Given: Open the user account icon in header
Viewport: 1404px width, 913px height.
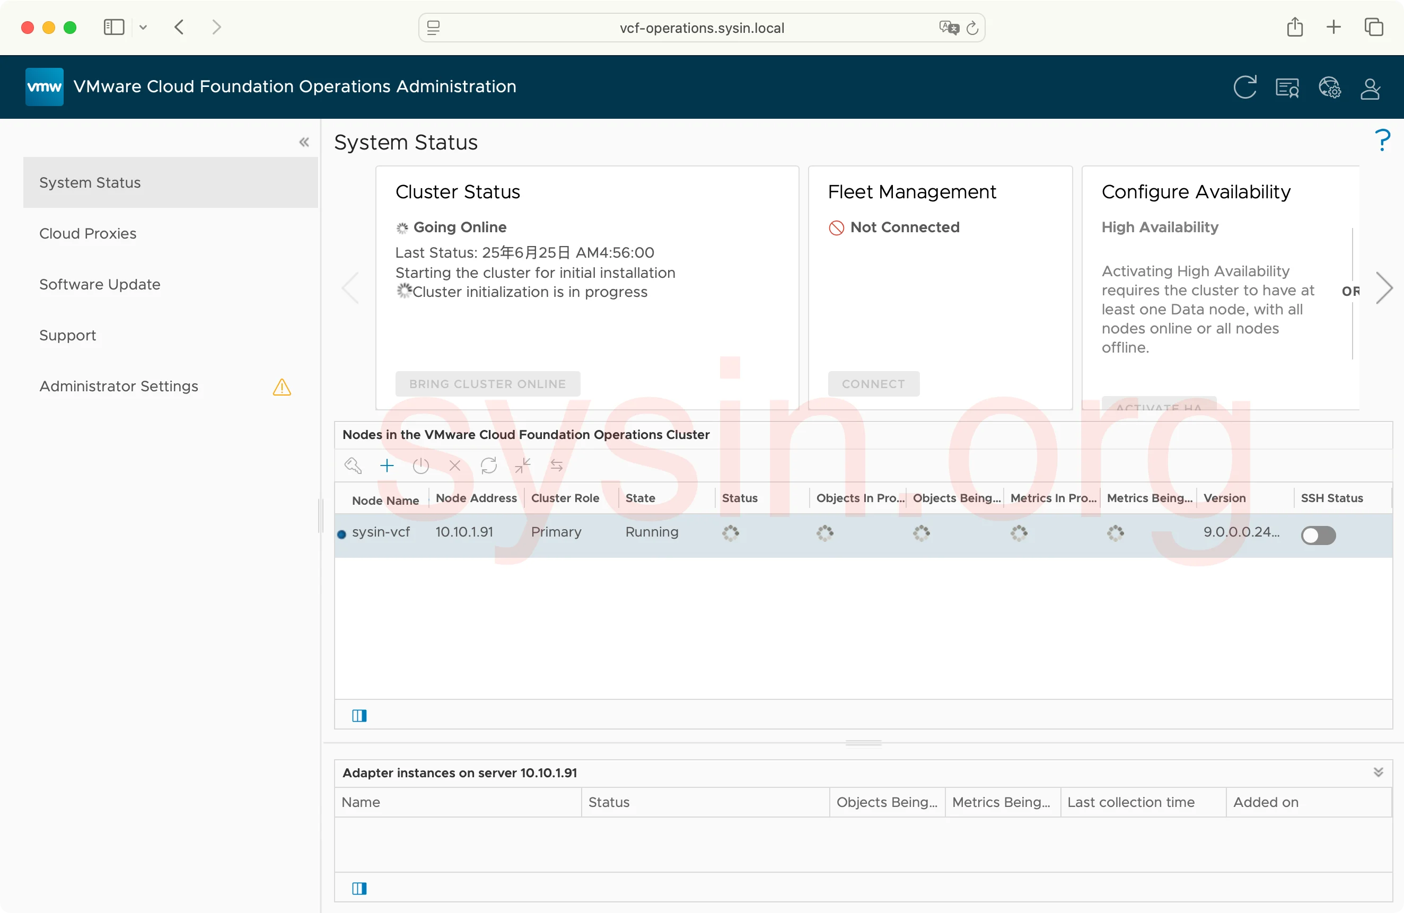Looking at the screenshot, I should click(1370, 89).
